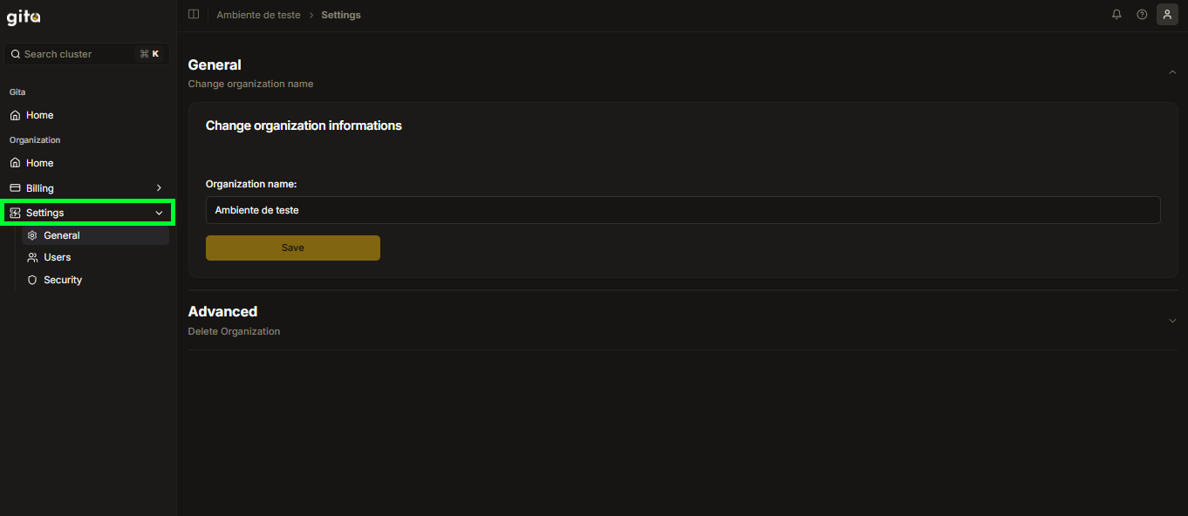The image size is (1188, 516).
Task: Collapse the Settings menu chevron
Action: point(159,213)
